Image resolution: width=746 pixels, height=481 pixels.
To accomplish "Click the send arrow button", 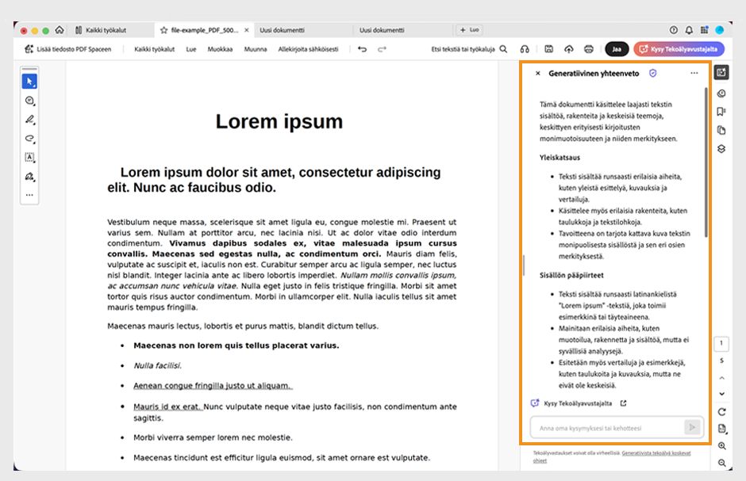I will [x=692, y=427].
